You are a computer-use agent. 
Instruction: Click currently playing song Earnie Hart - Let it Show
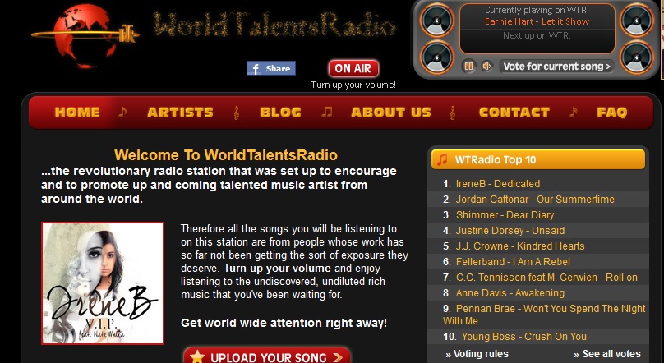coord(537,21)
